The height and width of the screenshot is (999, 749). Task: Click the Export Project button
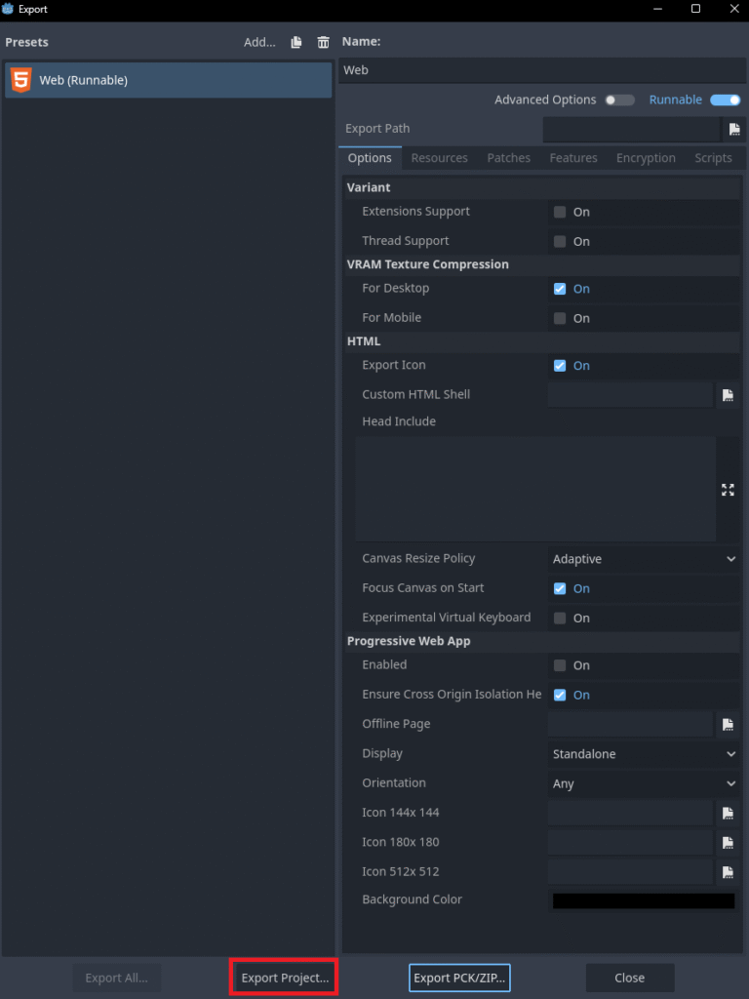click(x=285, y=978)
